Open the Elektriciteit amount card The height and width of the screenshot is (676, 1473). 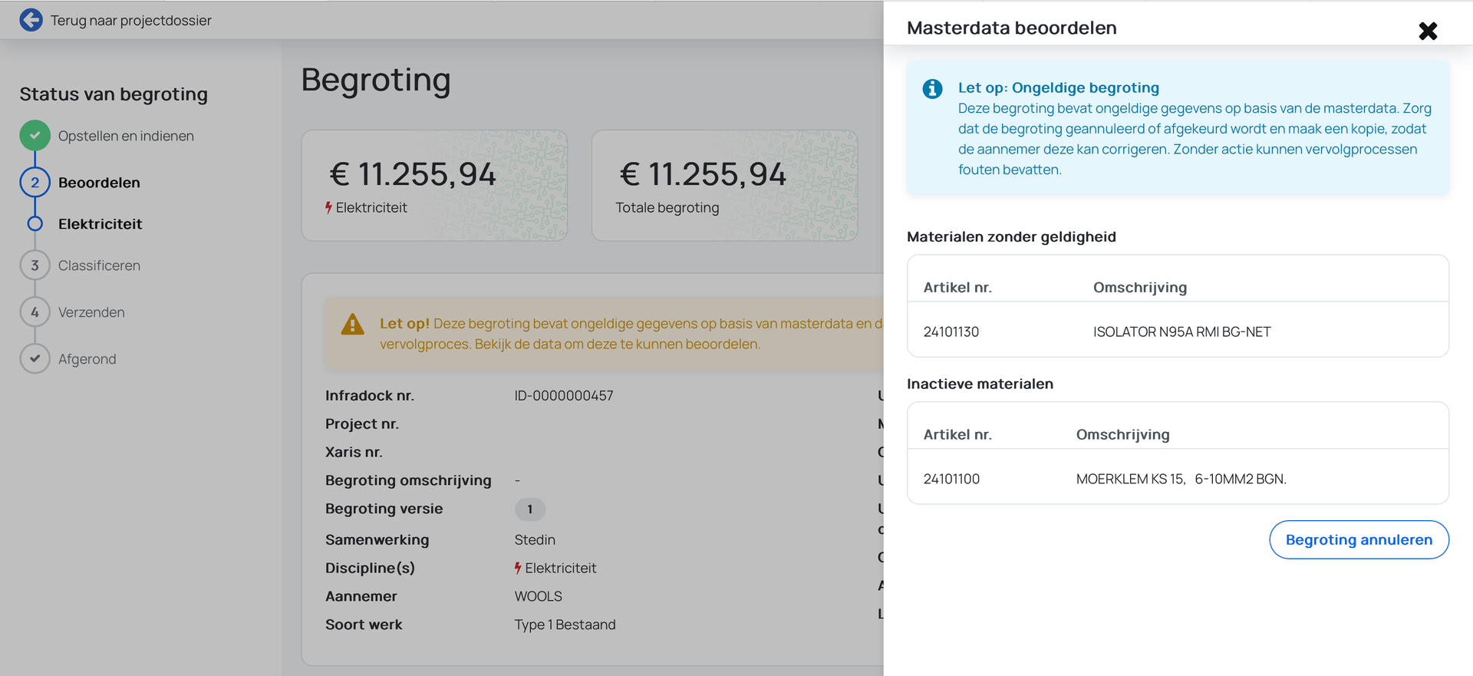434,186
